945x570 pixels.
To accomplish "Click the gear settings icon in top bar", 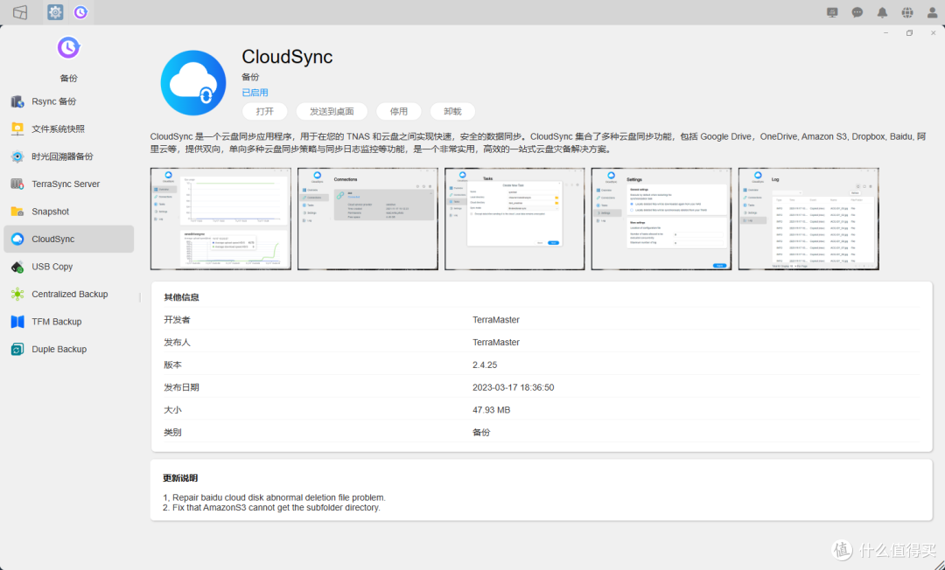I will 55,12.
